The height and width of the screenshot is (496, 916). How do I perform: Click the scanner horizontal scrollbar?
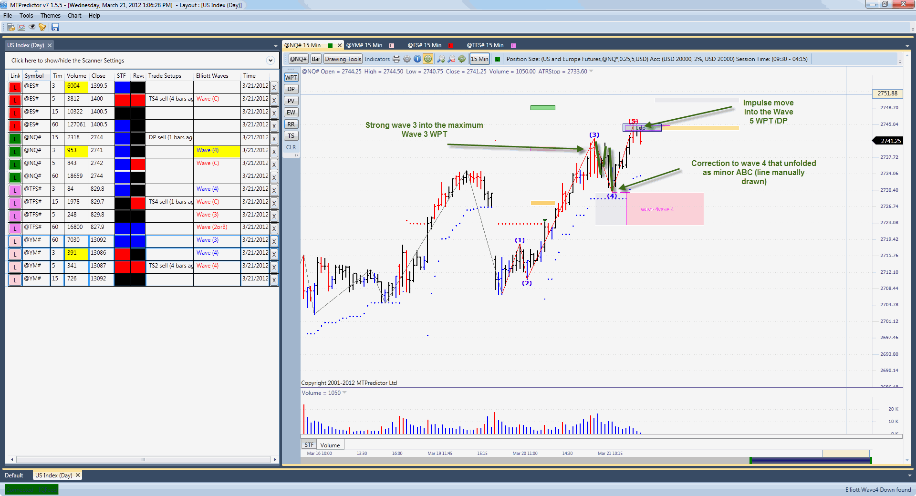[143, 460]
